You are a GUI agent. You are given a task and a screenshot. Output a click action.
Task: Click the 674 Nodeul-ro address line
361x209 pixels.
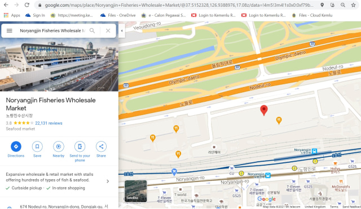tap(64, 207)
